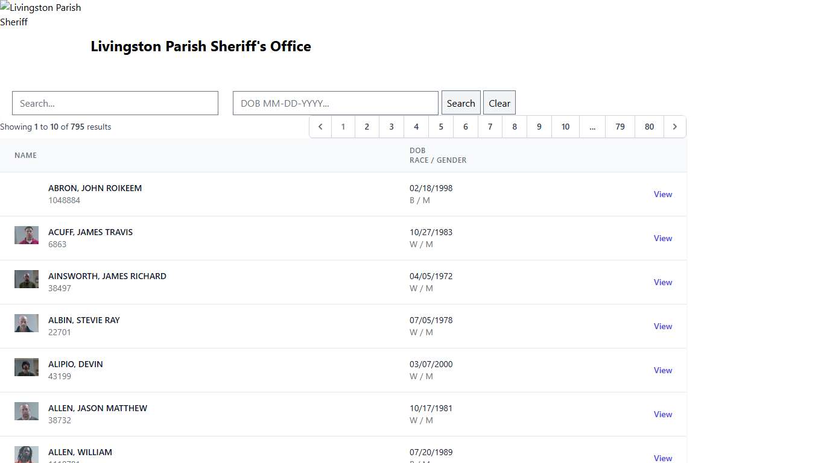Viewport: 824px width, 463px height.
Task: Click the Clear button to reset filters
Action: [x=499, y=102]
